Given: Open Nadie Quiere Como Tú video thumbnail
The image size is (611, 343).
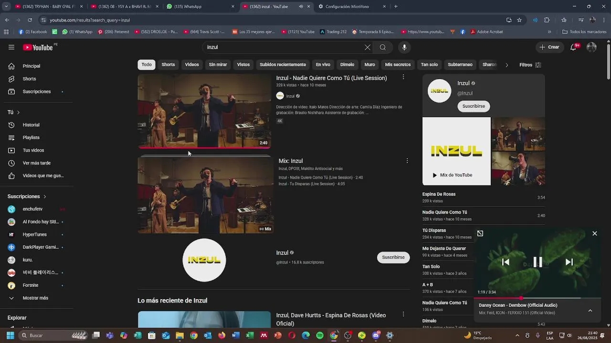Looking at the screenshot, I should [204, 111].
